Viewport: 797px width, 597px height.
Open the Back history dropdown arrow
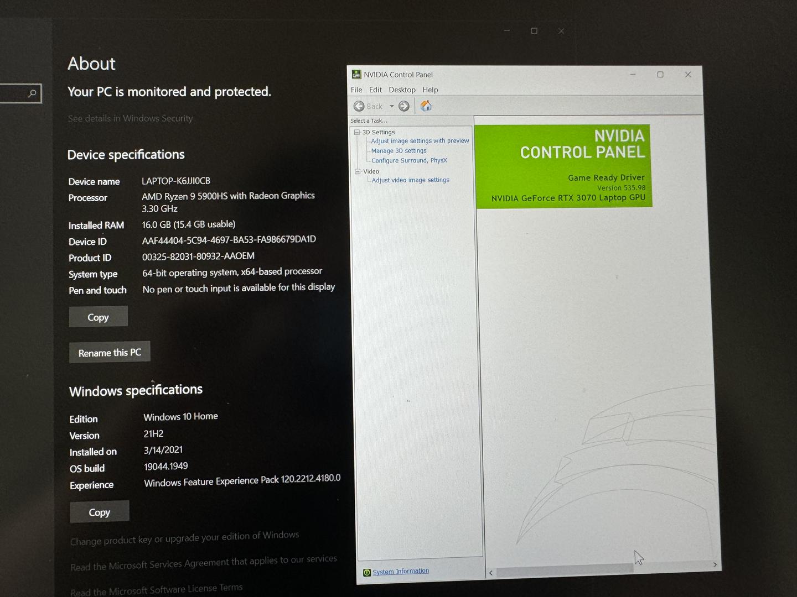pyautogui.click(x=391, y=106)
